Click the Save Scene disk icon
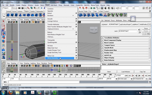The height and width of the screenshot is (95, 152). click(23, 8)
